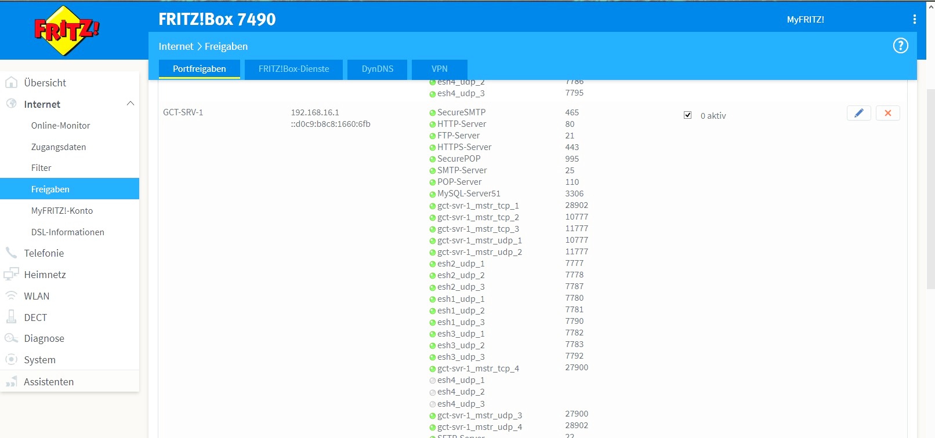Click gct-svr-1_mstr_tcp_1 entry
935x438 pixels.
(479, 206)
